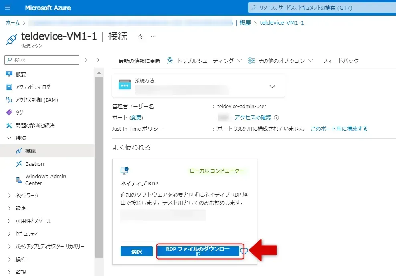Click the heart favorite icon on RDP card
Screen dimensions: 396x276
244,251
